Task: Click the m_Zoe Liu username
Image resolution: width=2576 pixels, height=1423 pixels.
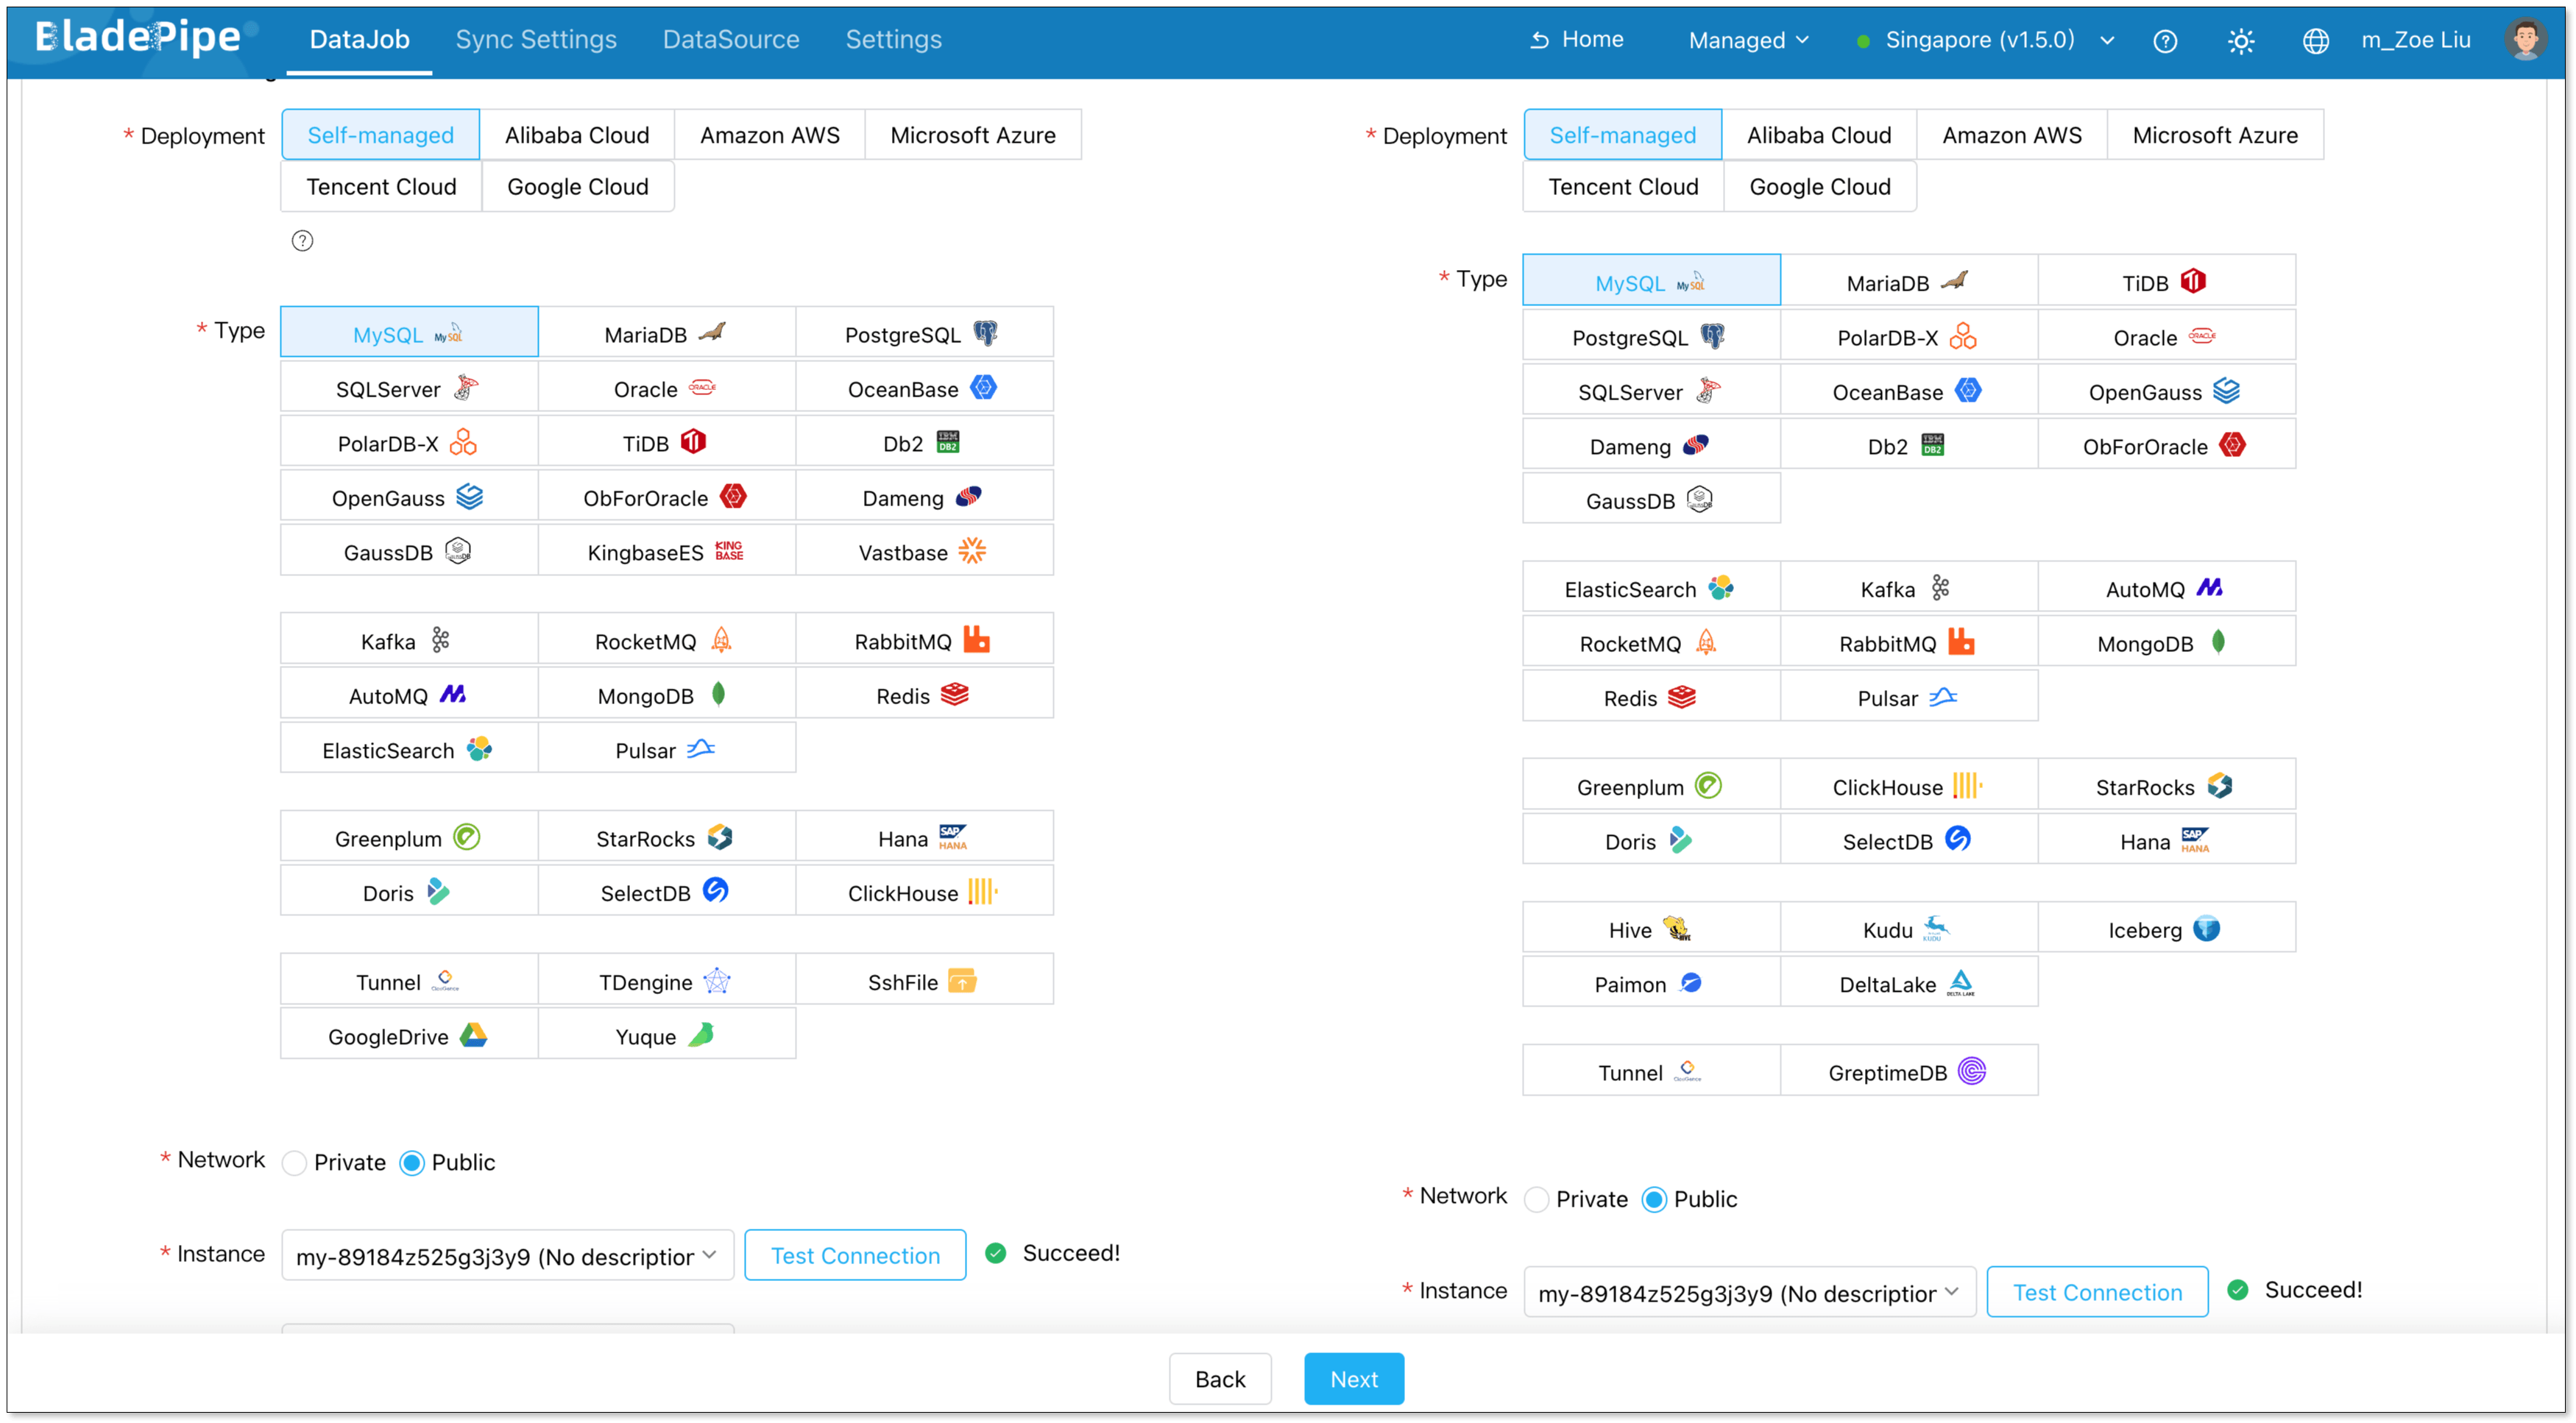Action: [x=2415, y=40]
